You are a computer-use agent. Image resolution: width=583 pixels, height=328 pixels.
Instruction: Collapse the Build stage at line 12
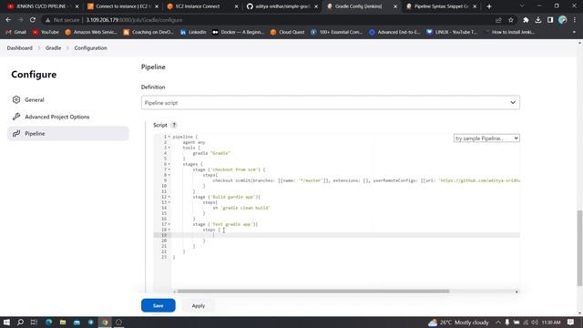[x=169, y=197]
